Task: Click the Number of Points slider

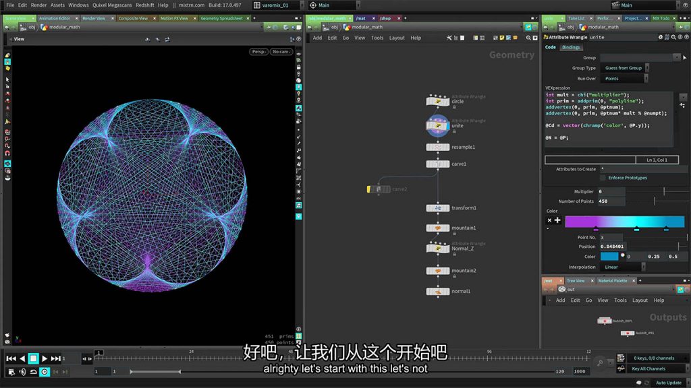Action: tap(657, 201)
